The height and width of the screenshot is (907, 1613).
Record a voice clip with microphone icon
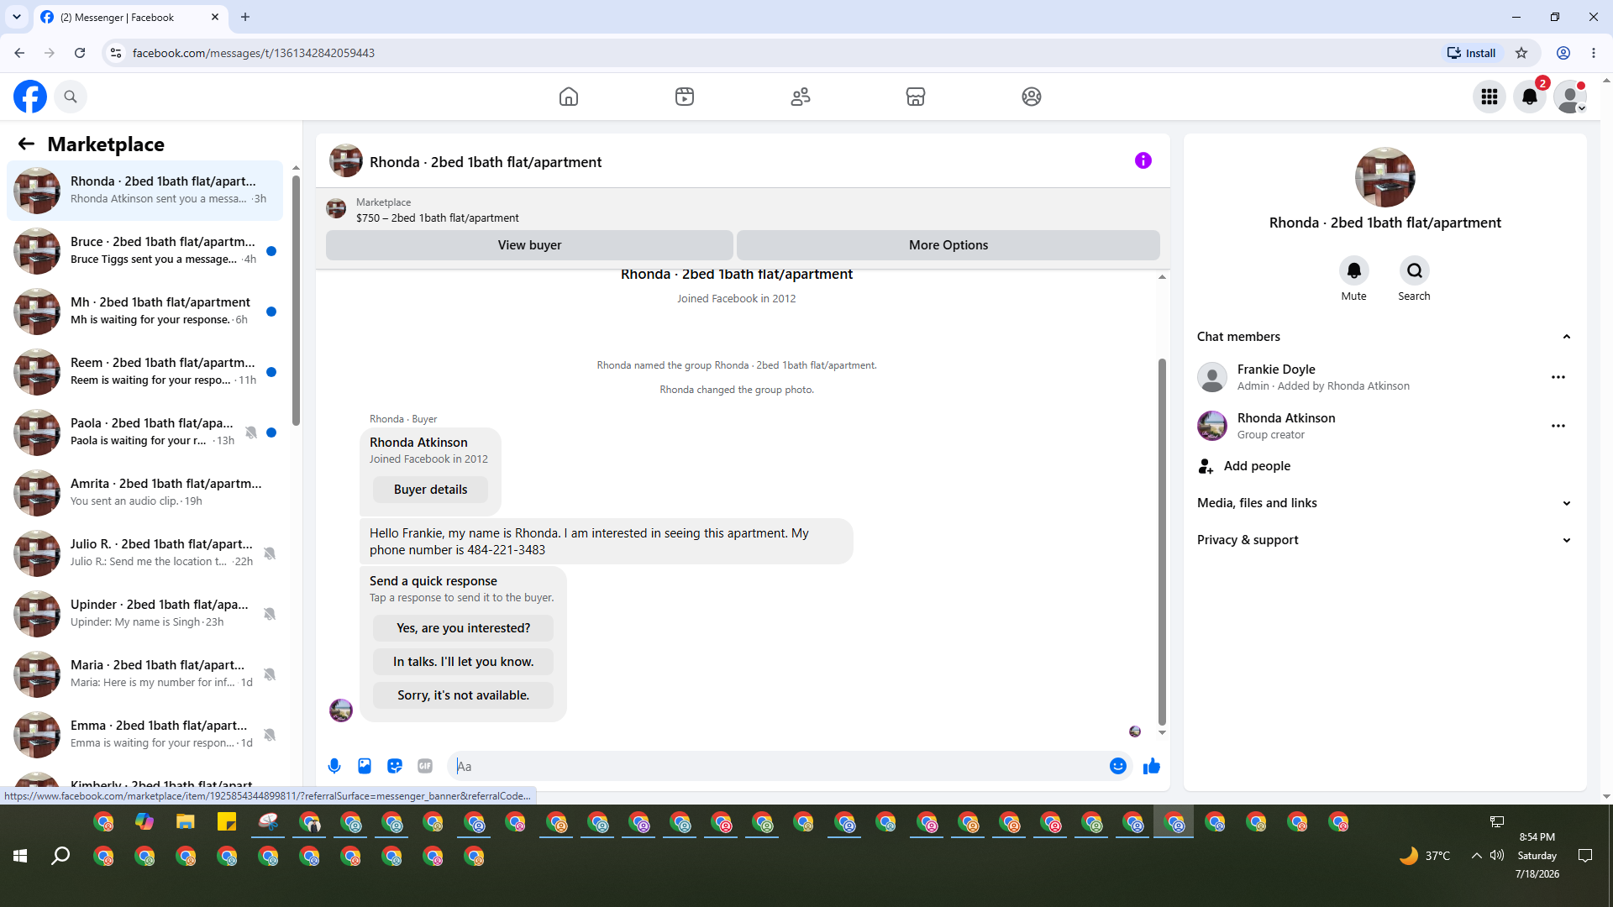click(334, 766)
